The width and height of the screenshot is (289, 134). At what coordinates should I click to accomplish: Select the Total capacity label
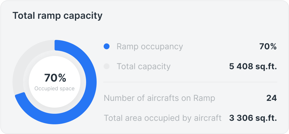coord(143,66)
